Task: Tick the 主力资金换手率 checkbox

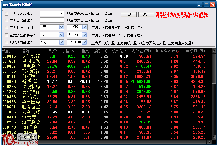Action: click(6, 35)
